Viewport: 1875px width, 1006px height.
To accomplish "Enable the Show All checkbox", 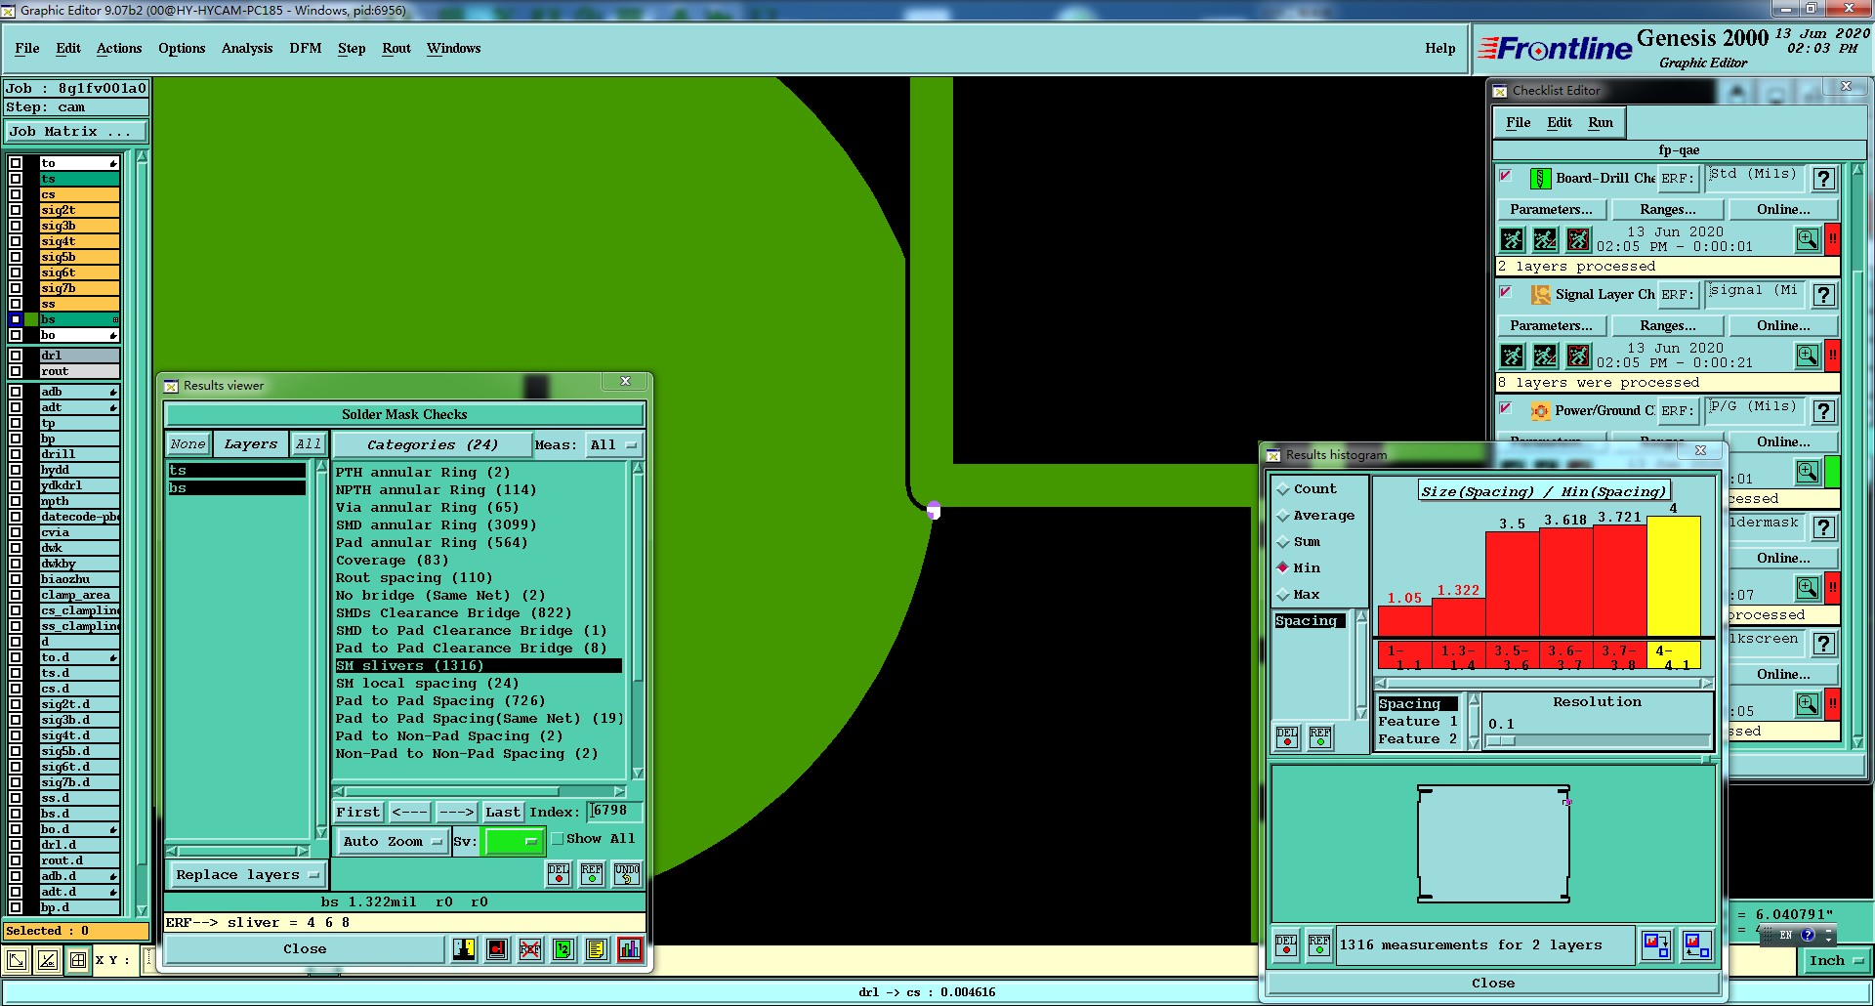I will click(x=558, y=839).
